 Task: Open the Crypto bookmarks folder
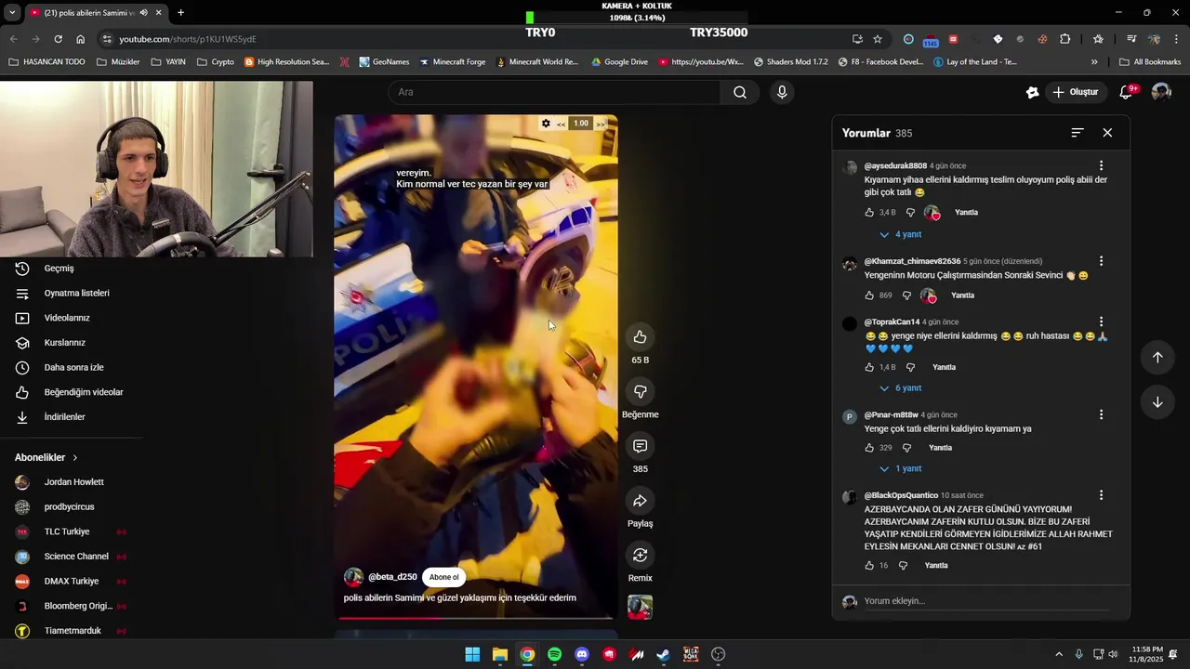pyautogui.click(x=216, y=62)
